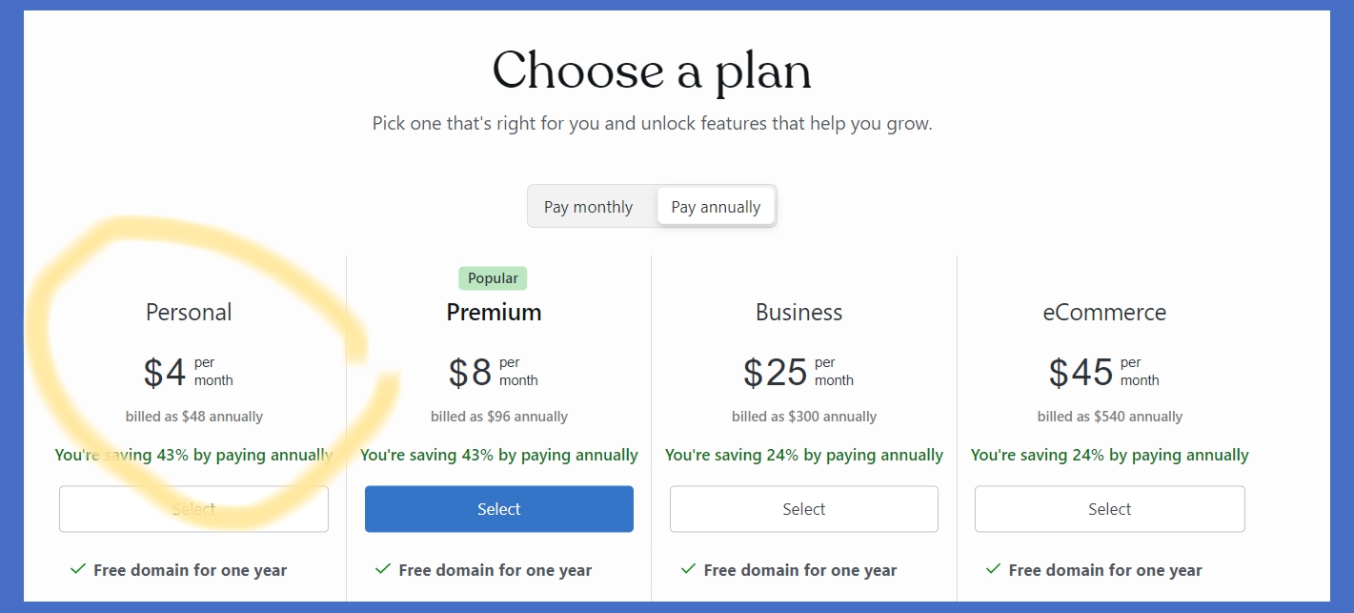Click the eCommerce plan title
1354x613 pixels.
pos(1104,313)
